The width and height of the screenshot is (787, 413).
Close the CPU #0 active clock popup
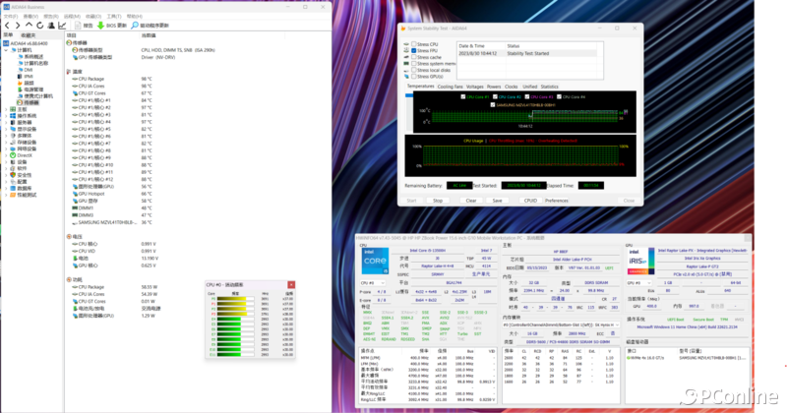291,284
